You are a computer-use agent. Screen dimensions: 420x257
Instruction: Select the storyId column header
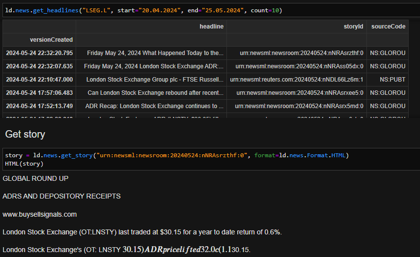coord(353,27)
